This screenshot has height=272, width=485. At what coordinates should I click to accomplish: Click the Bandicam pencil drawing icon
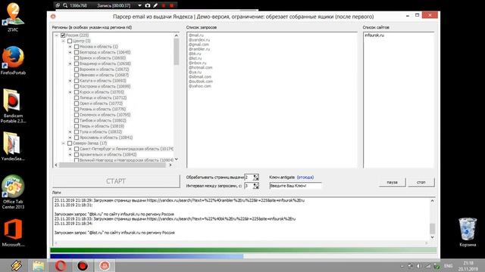click(x=155, y=5)
